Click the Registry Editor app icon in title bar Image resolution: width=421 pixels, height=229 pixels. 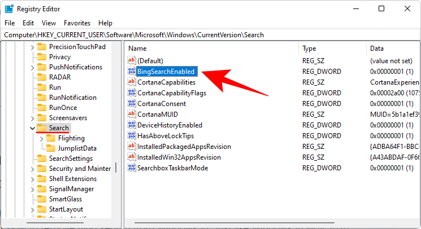click(x=8, y=8)
